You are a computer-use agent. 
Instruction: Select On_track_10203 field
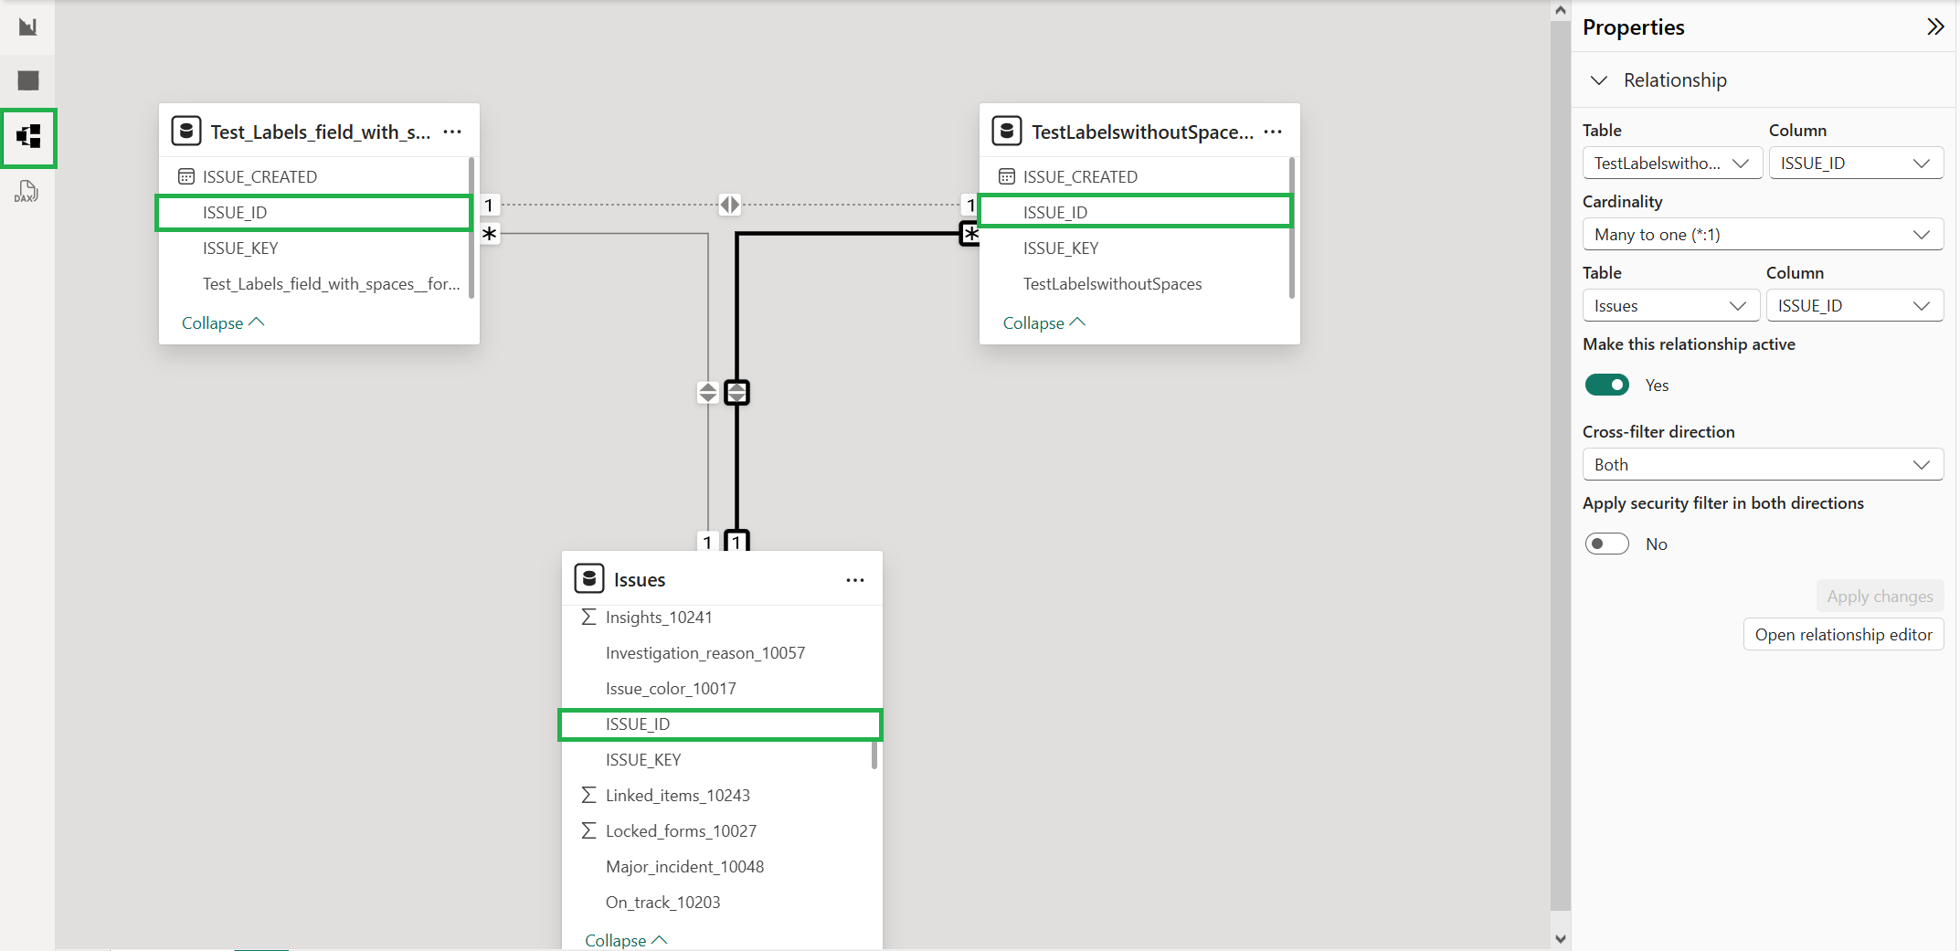(716, 903)
